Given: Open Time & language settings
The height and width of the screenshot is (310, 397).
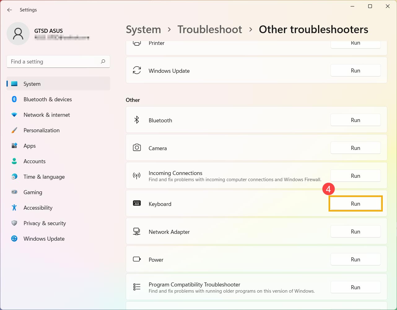Looking at the screenshot, I should coord(58,177).
